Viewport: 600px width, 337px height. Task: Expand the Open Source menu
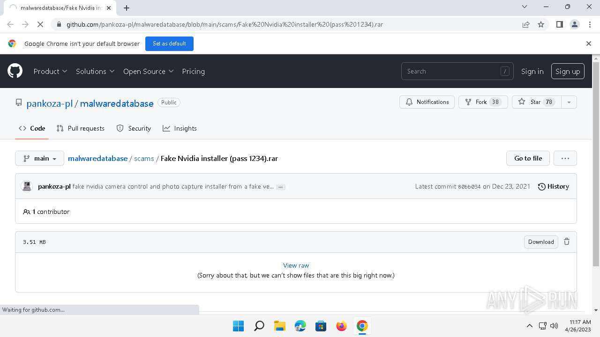149,71
